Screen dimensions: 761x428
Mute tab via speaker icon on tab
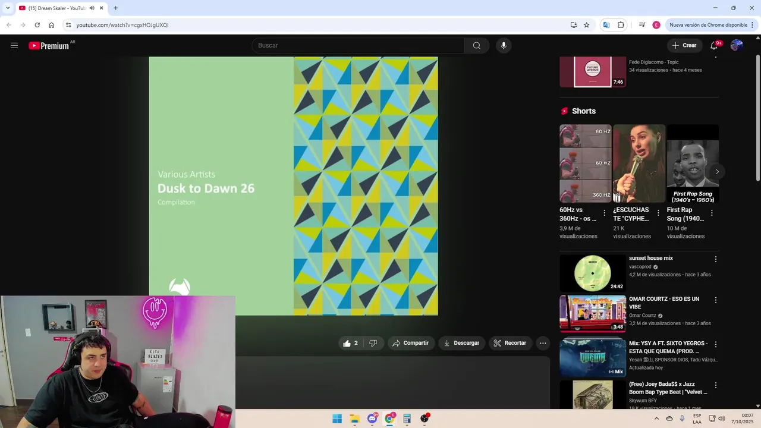click(x=92, y=8)
